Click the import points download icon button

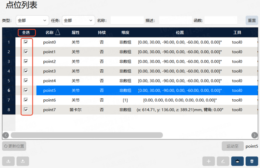(x=8, y=161)
